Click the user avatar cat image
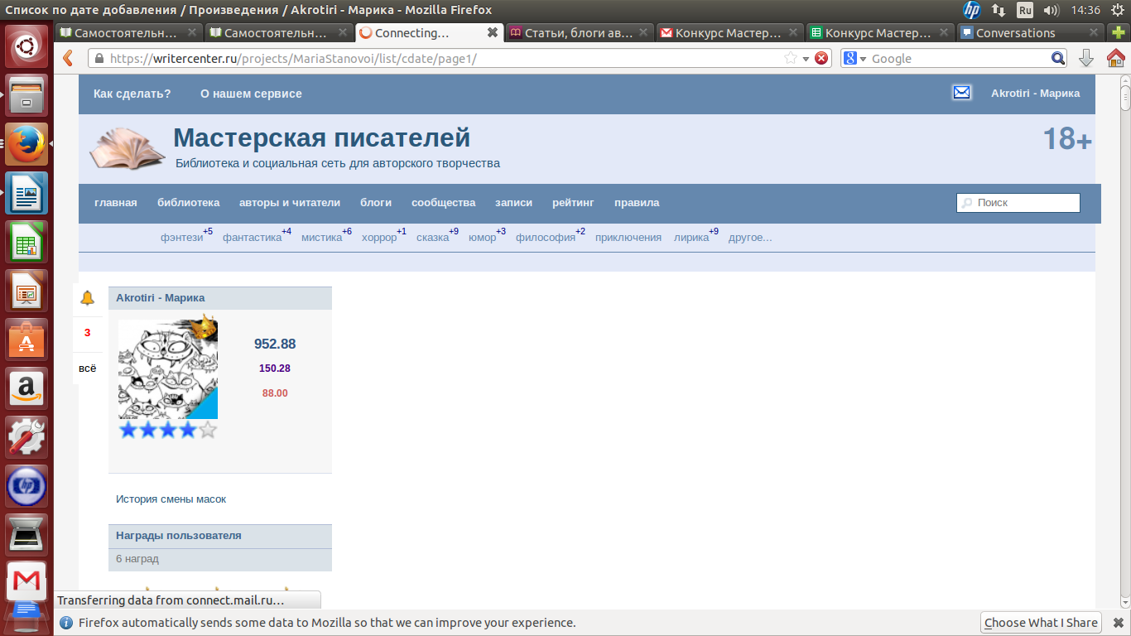This screenshot has width=1131, height=636. (168, 369)
